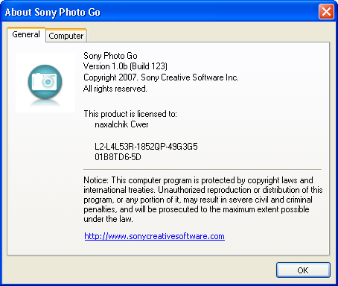Click the OK button
The width and height of the screenshot is (338, 286).
tap(303, 270)
